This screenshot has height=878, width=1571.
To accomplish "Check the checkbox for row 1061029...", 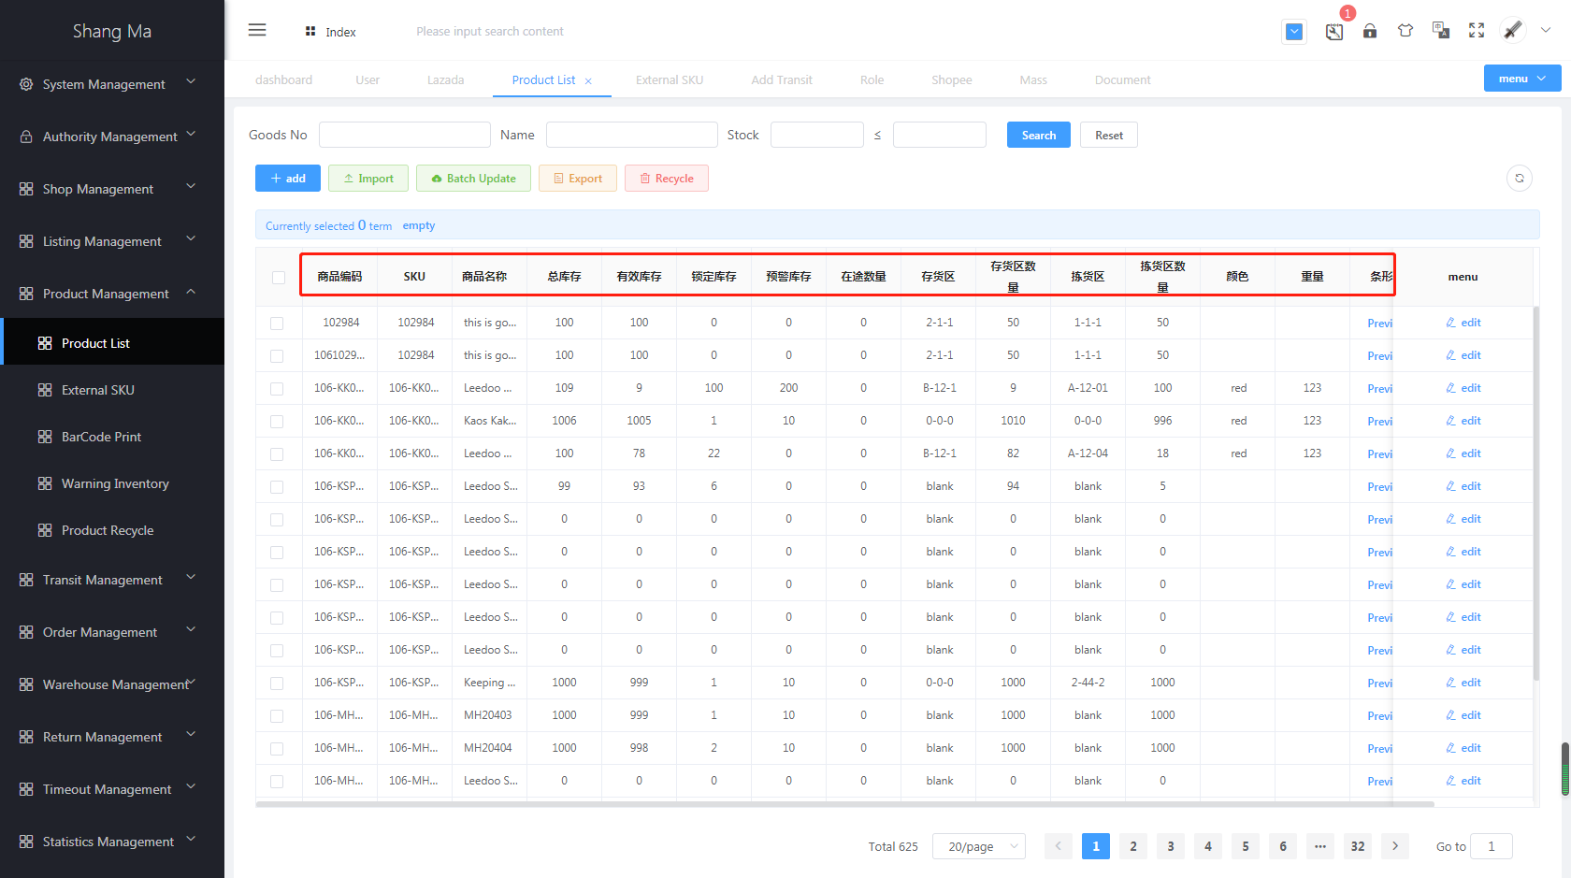I will pyautogui.click(x=277, y=356).
